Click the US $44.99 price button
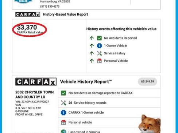The height and width of the screenshot is (133, 178). pyautogui.click(x=147, y=81)
